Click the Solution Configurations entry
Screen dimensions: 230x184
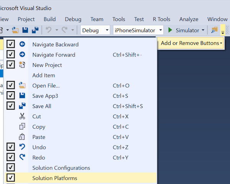pos(61,168)
